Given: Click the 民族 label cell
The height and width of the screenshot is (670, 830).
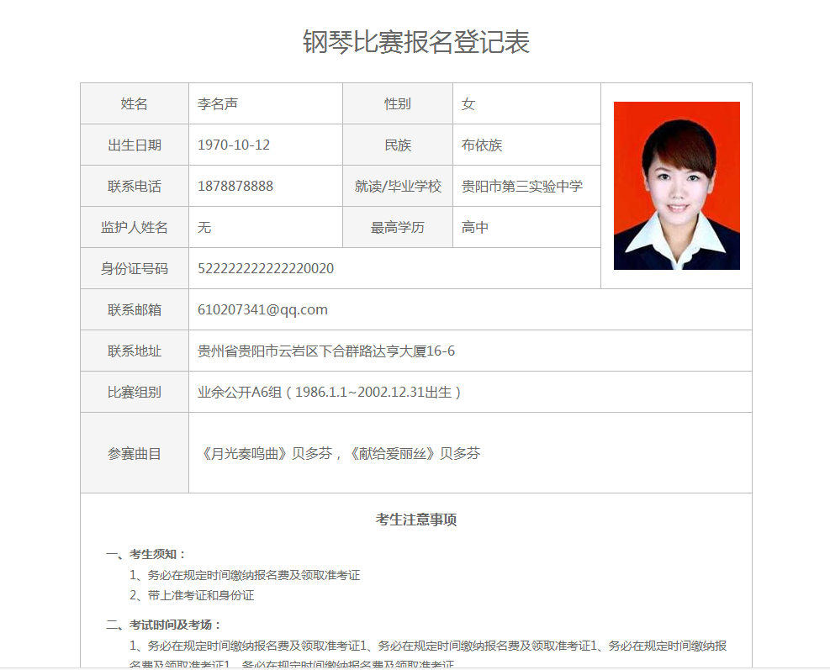Looking at the screenshot, I should (398, 145).
